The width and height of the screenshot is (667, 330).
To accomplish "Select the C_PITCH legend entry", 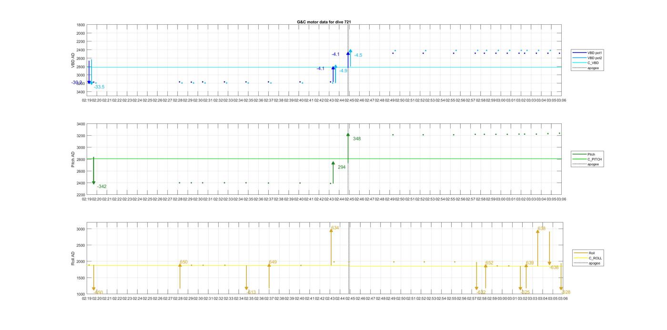I will 587,159.
